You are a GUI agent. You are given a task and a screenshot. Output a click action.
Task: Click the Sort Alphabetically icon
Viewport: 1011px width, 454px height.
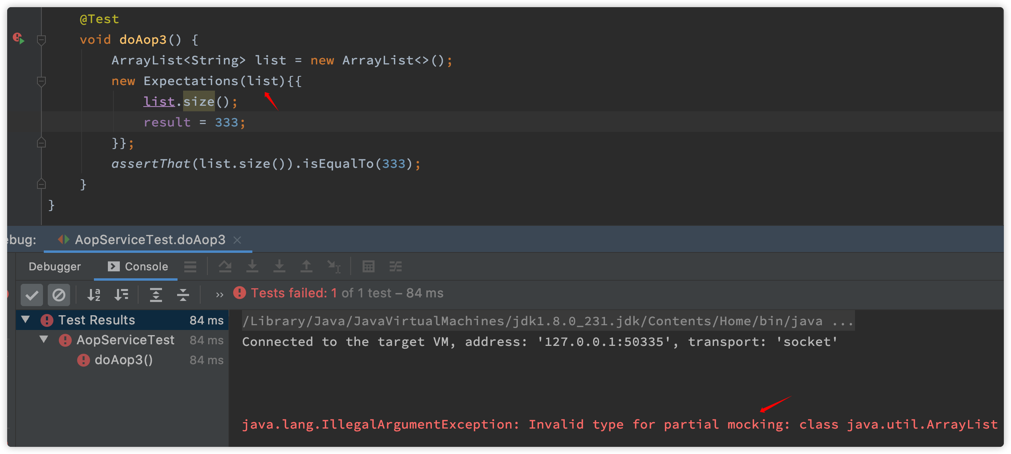tap(94, 295)
